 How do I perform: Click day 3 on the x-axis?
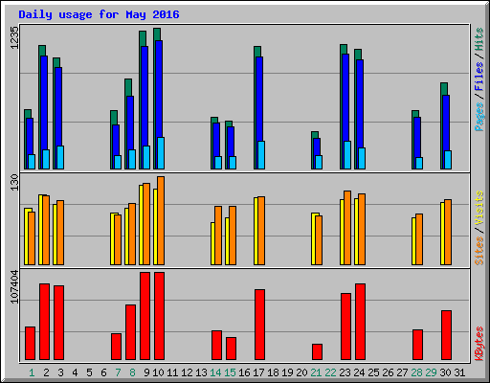coord(60,372)
